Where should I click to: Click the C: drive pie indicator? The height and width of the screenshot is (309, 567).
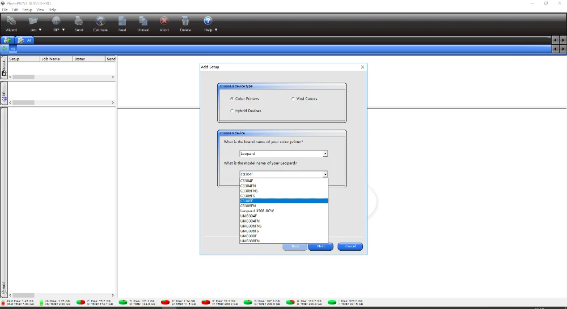point(81,302)
